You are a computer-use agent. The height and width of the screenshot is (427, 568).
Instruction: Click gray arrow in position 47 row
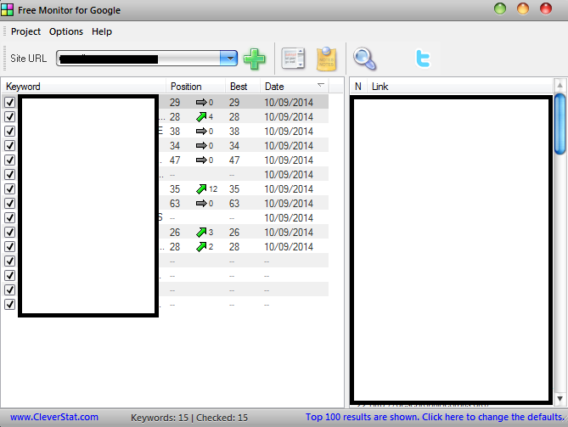click(201, 160)
